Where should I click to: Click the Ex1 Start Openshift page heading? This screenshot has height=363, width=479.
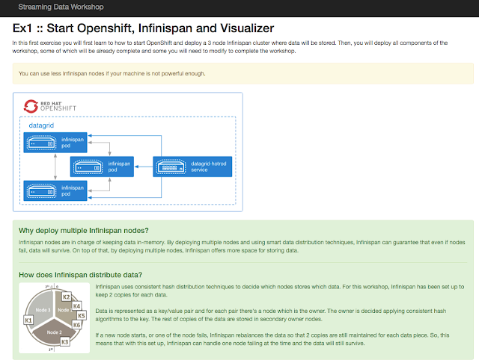click(143, 28)
